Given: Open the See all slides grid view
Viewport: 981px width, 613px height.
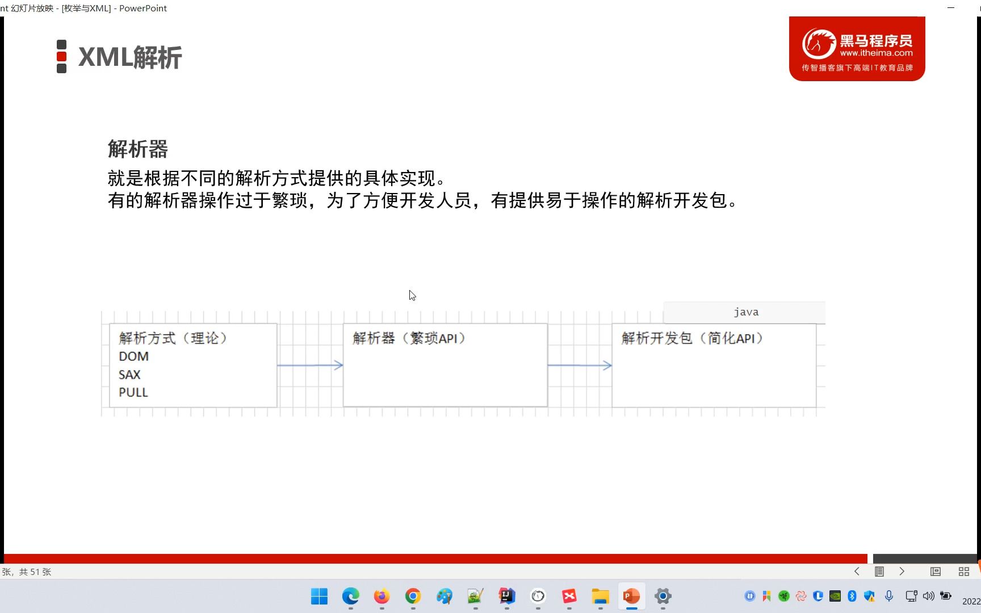Looking at the screenshot, I should pos(964,572).
